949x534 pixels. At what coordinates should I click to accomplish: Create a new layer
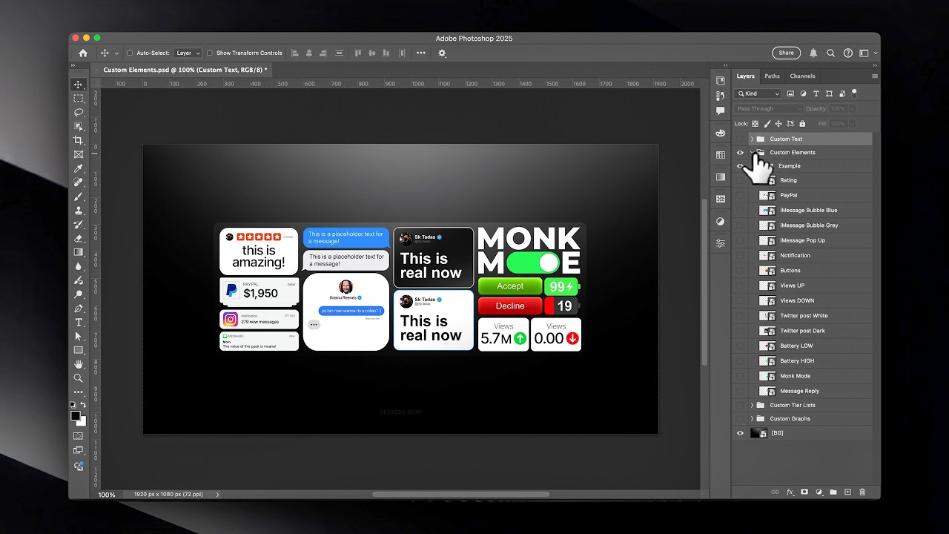847,492
